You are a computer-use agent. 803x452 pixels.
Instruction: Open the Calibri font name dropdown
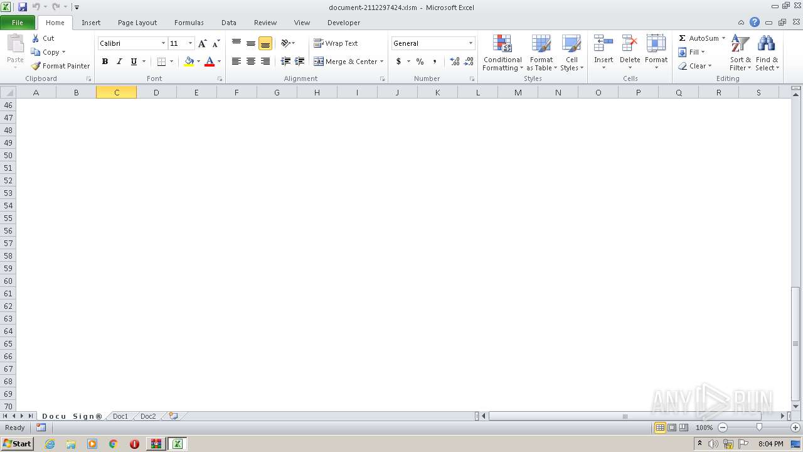(163, 43)
